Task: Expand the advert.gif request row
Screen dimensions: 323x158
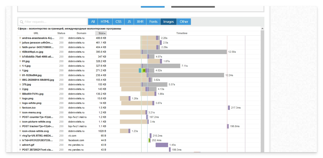Action: pyautogui.click(x=20, y=145)
